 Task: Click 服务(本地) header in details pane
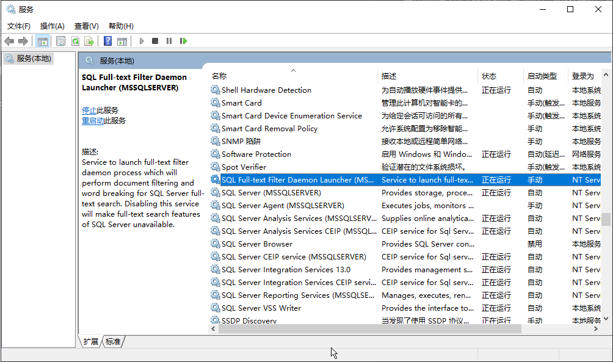(117, 61)
